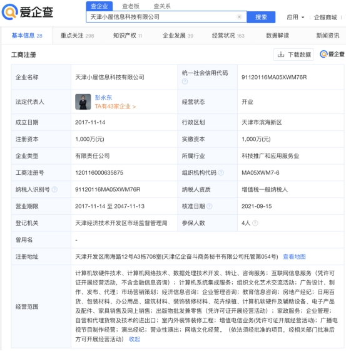Open the 彭永东 profile link
Image resolution: width=346 pixels, height=351 pixels.
pyautogui.click(x=103, y=98)
